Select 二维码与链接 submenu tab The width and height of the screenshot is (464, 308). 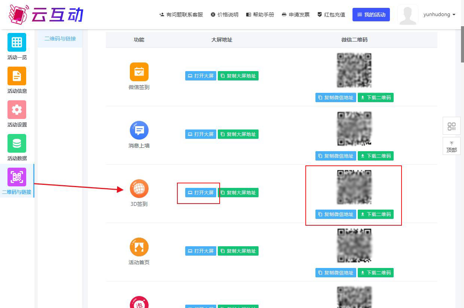(60, 39)
